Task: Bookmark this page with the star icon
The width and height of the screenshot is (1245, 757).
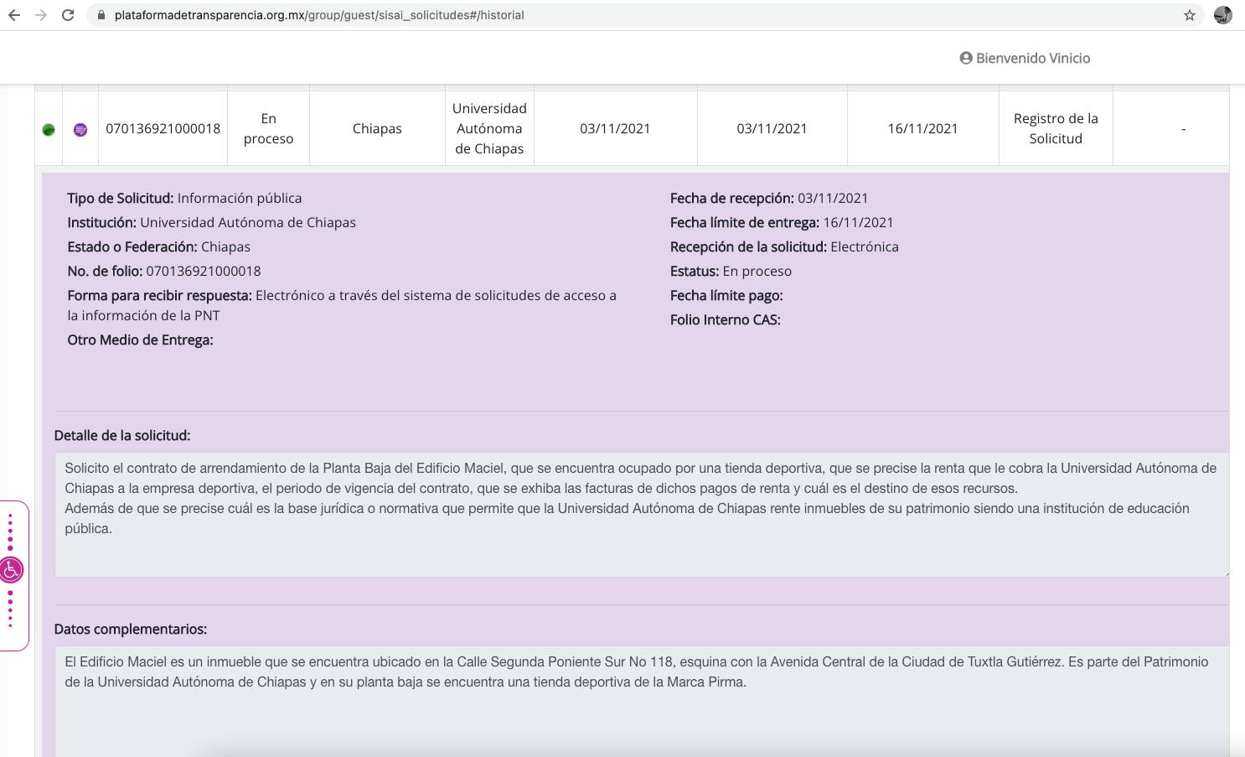Action: pyautogui.click(x=1189, y=15)
